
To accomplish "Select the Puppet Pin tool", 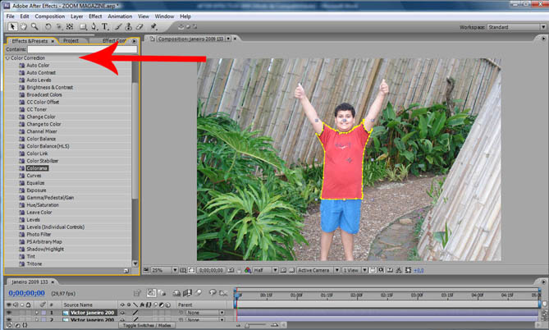I will [153, 26].
